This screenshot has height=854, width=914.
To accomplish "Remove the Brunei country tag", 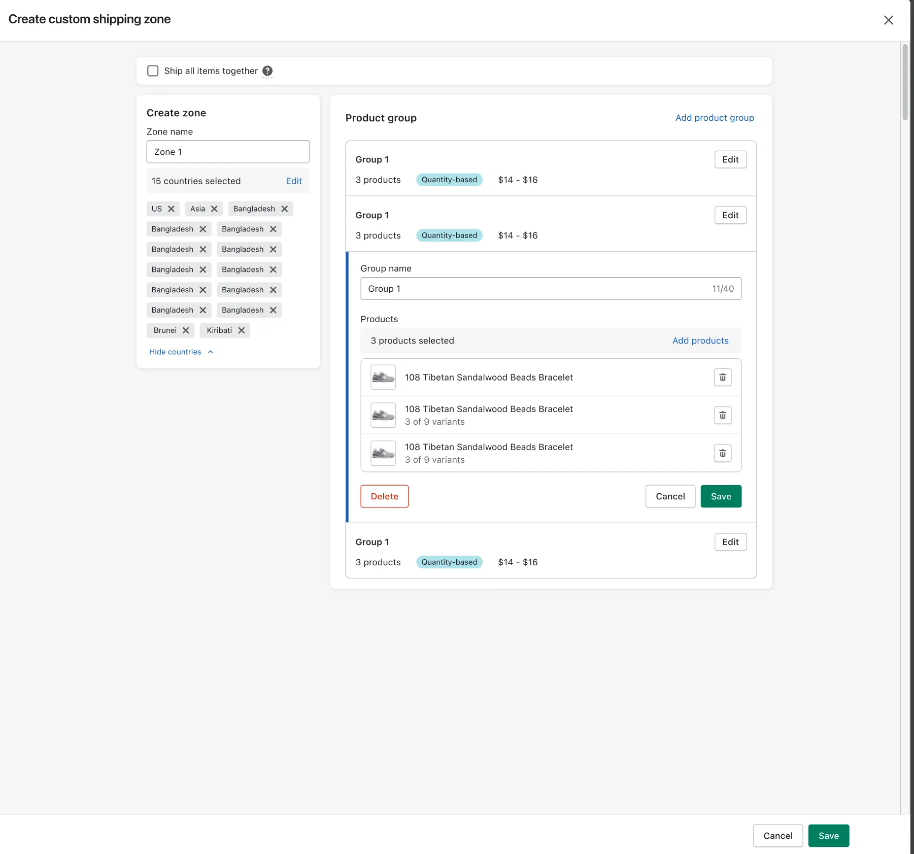I will [x=186, y=330].
